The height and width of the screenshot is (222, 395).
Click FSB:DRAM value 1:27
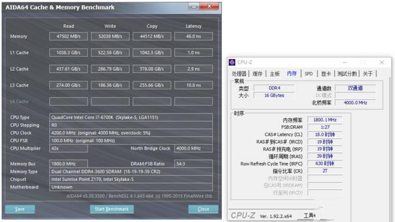click(x=325, y=127)
